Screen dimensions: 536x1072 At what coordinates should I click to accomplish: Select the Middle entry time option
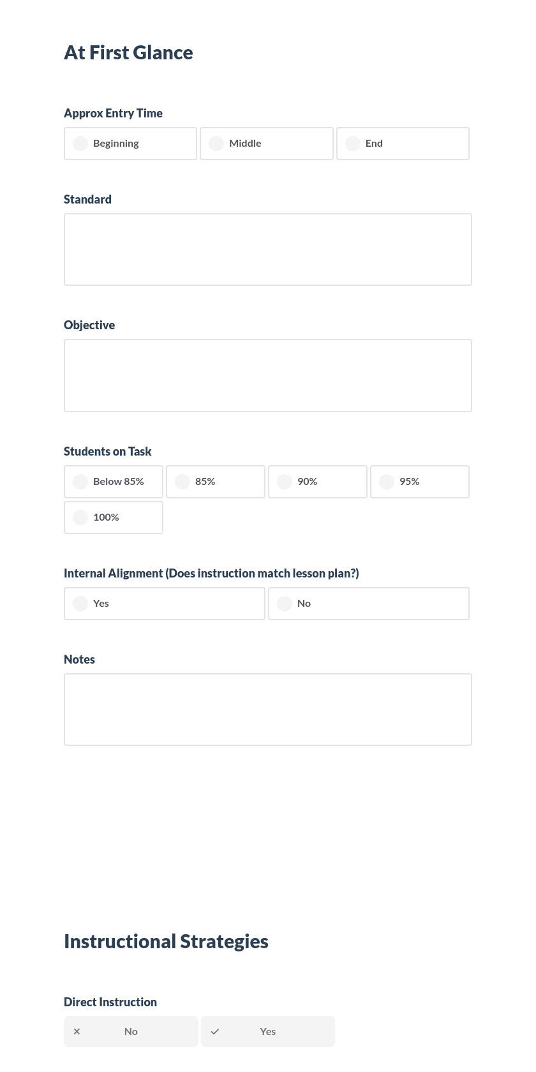[267, 143]
